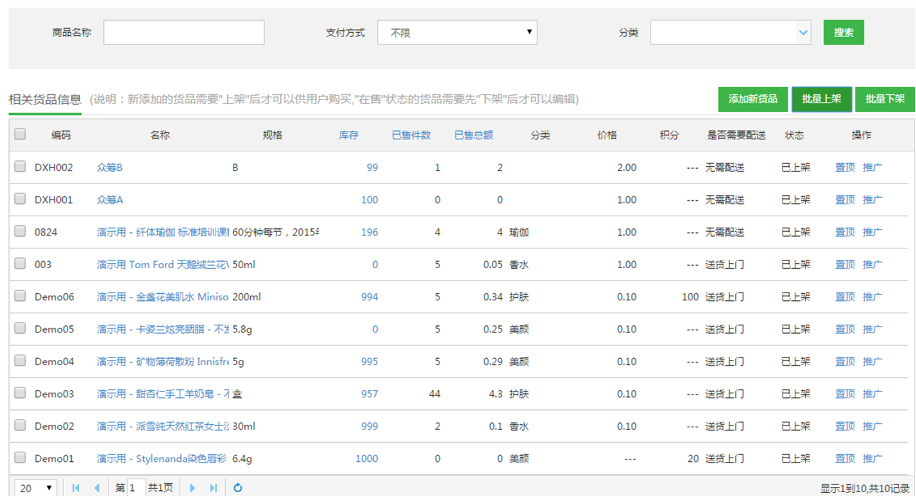Open the 众筹A product link
This screenshot has height=496, width=916.
(110, 200)
